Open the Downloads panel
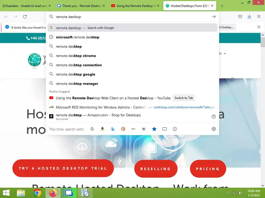This screenshot has width=265, height=198. point(249,16)
